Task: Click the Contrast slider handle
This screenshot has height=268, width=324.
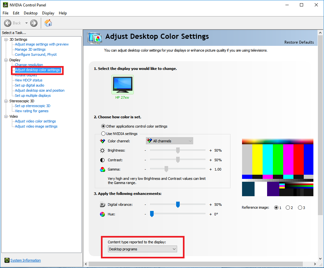Action: tap(178, 160)
